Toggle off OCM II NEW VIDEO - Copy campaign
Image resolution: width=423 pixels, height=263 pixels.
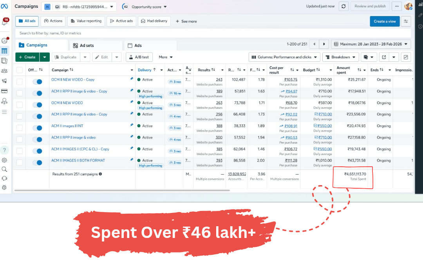38,82
